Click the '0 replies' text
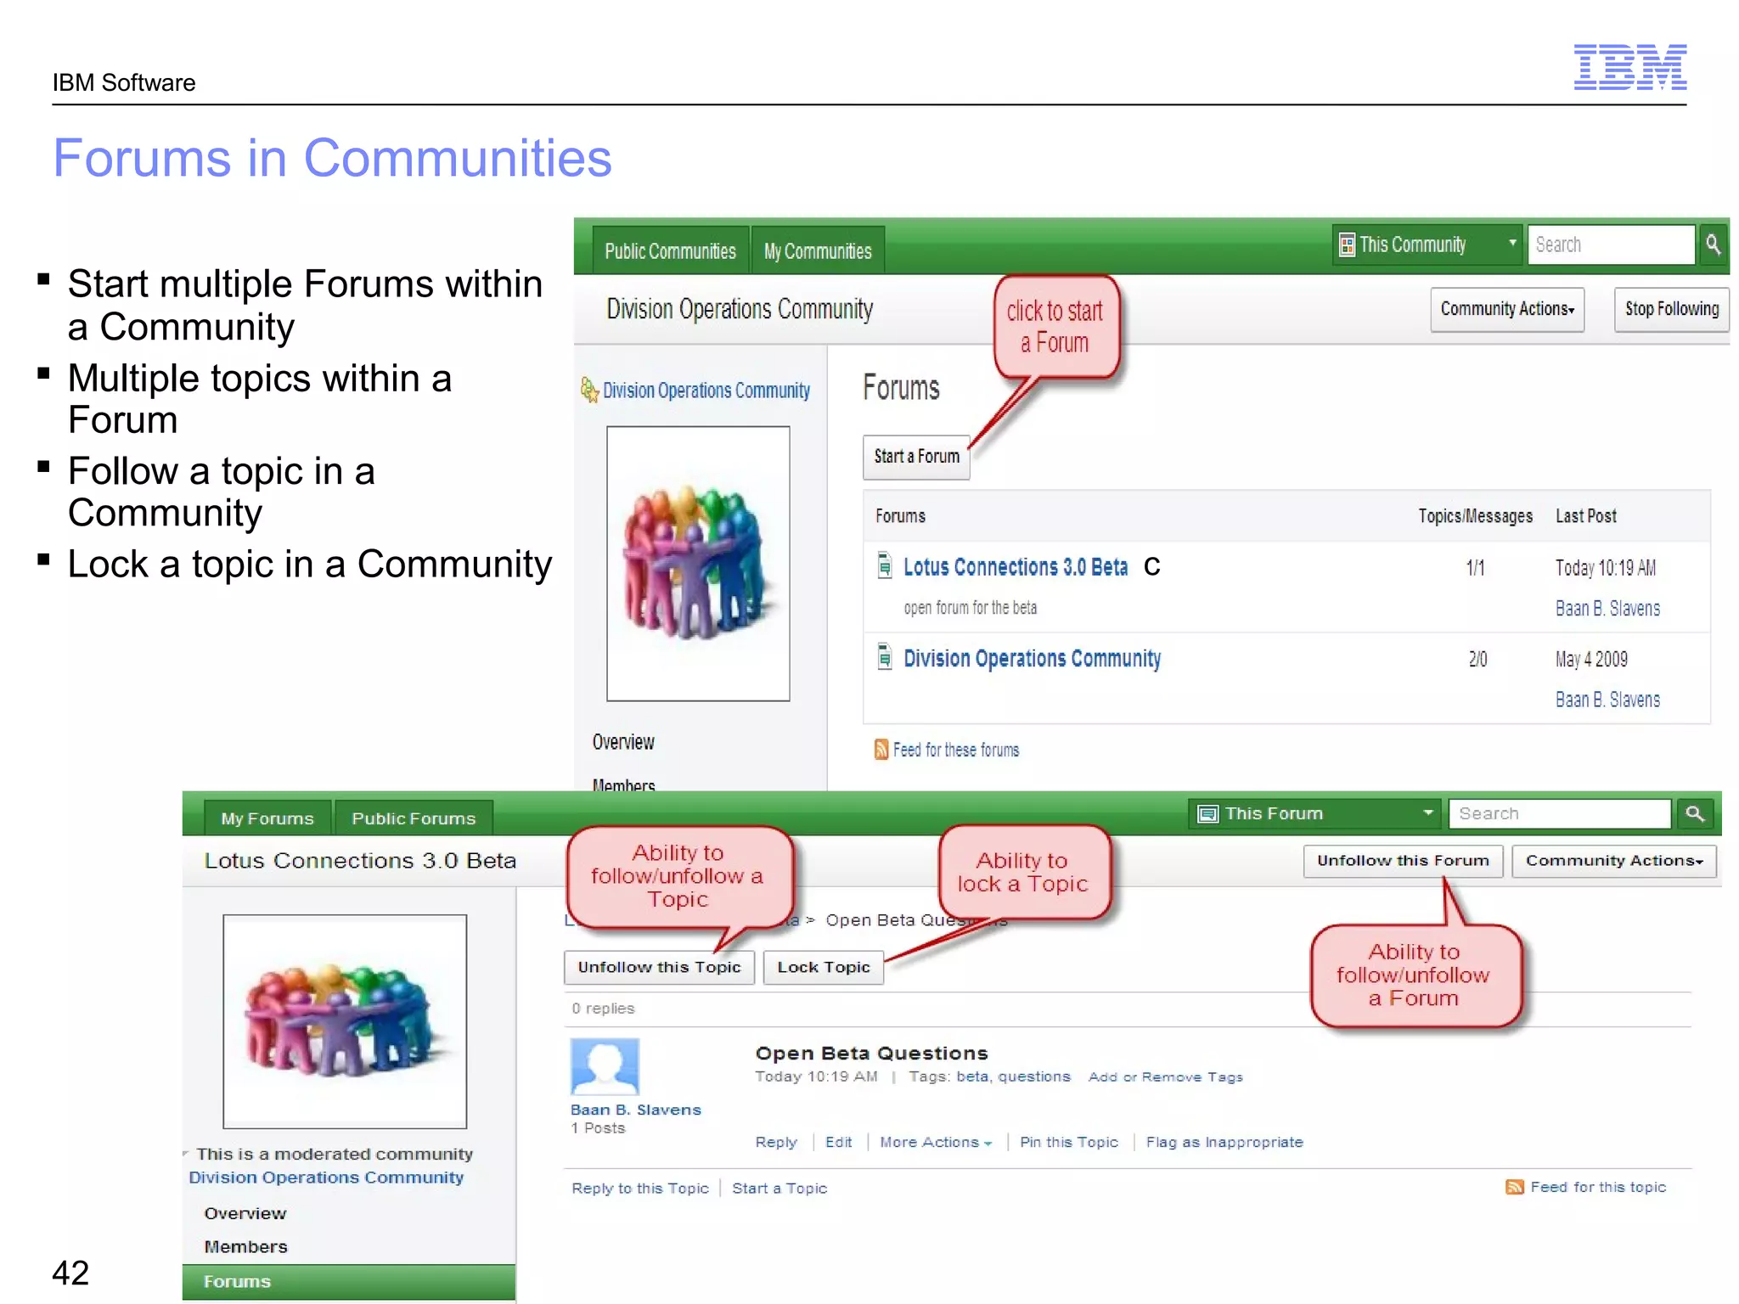This screenshot has width=1739, height=1304. coord(603,1009)
